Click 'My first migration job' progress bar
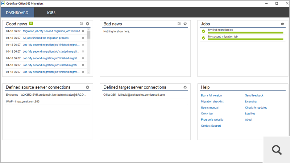 click(x=245, y=32)
